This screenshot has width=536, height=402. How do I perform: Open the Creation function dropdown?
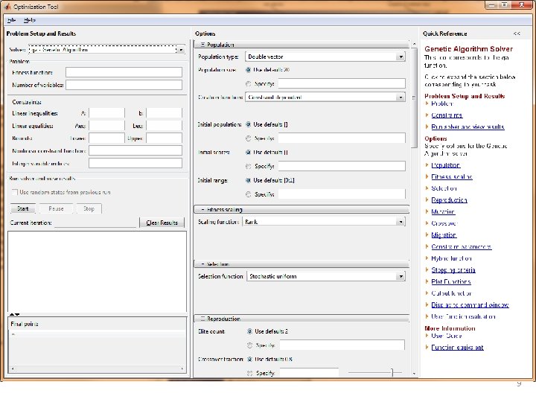tap(325, 98)
